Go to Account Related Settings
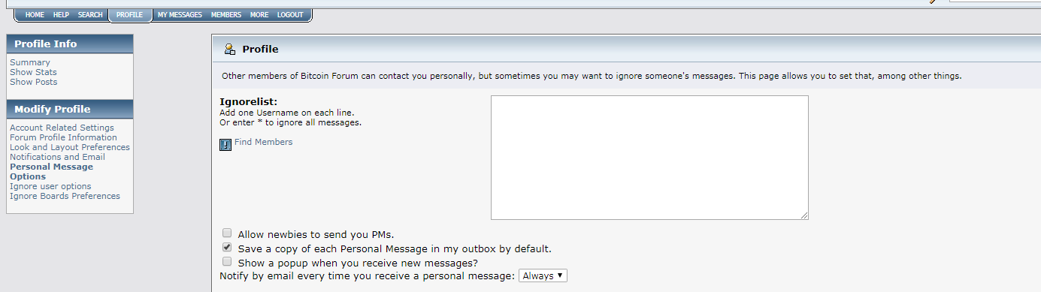The width and height of the screenshot is (1041, 292). [x=62, y=128]
